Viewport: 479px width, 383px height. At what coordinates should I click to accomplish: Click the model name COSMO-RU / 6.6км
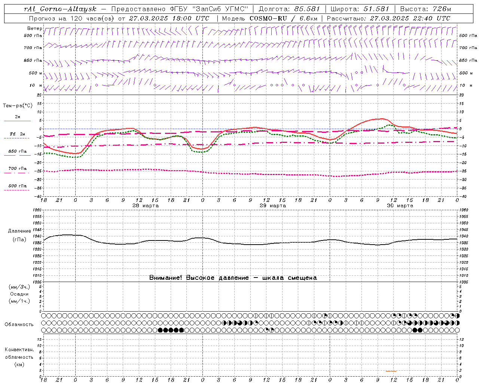tap(284, 18)
